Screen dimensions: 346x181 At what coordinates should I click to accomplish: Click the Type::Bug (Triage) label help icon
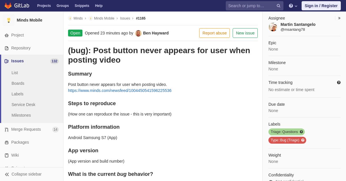[303, 140]
